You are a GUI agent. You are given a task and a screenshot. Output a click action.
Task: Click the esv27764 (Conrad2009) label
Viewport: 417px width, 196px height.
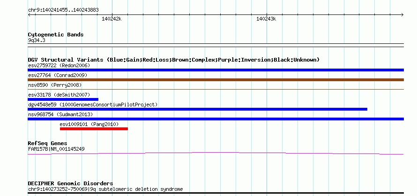pyautogui.click(x=58, y=75)
